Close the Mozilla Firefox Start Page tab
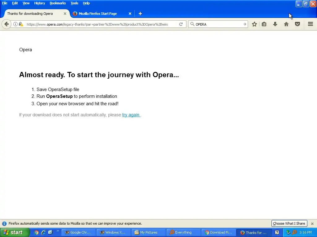Image resolution: width=317 pixels, height=237 pixels. point(130,14)
